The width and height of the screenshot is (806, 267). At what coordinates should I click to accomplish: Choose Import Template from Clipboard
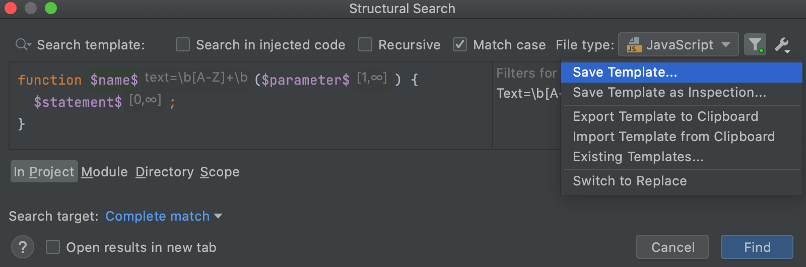pyautogui.click(x=674, y=137)
